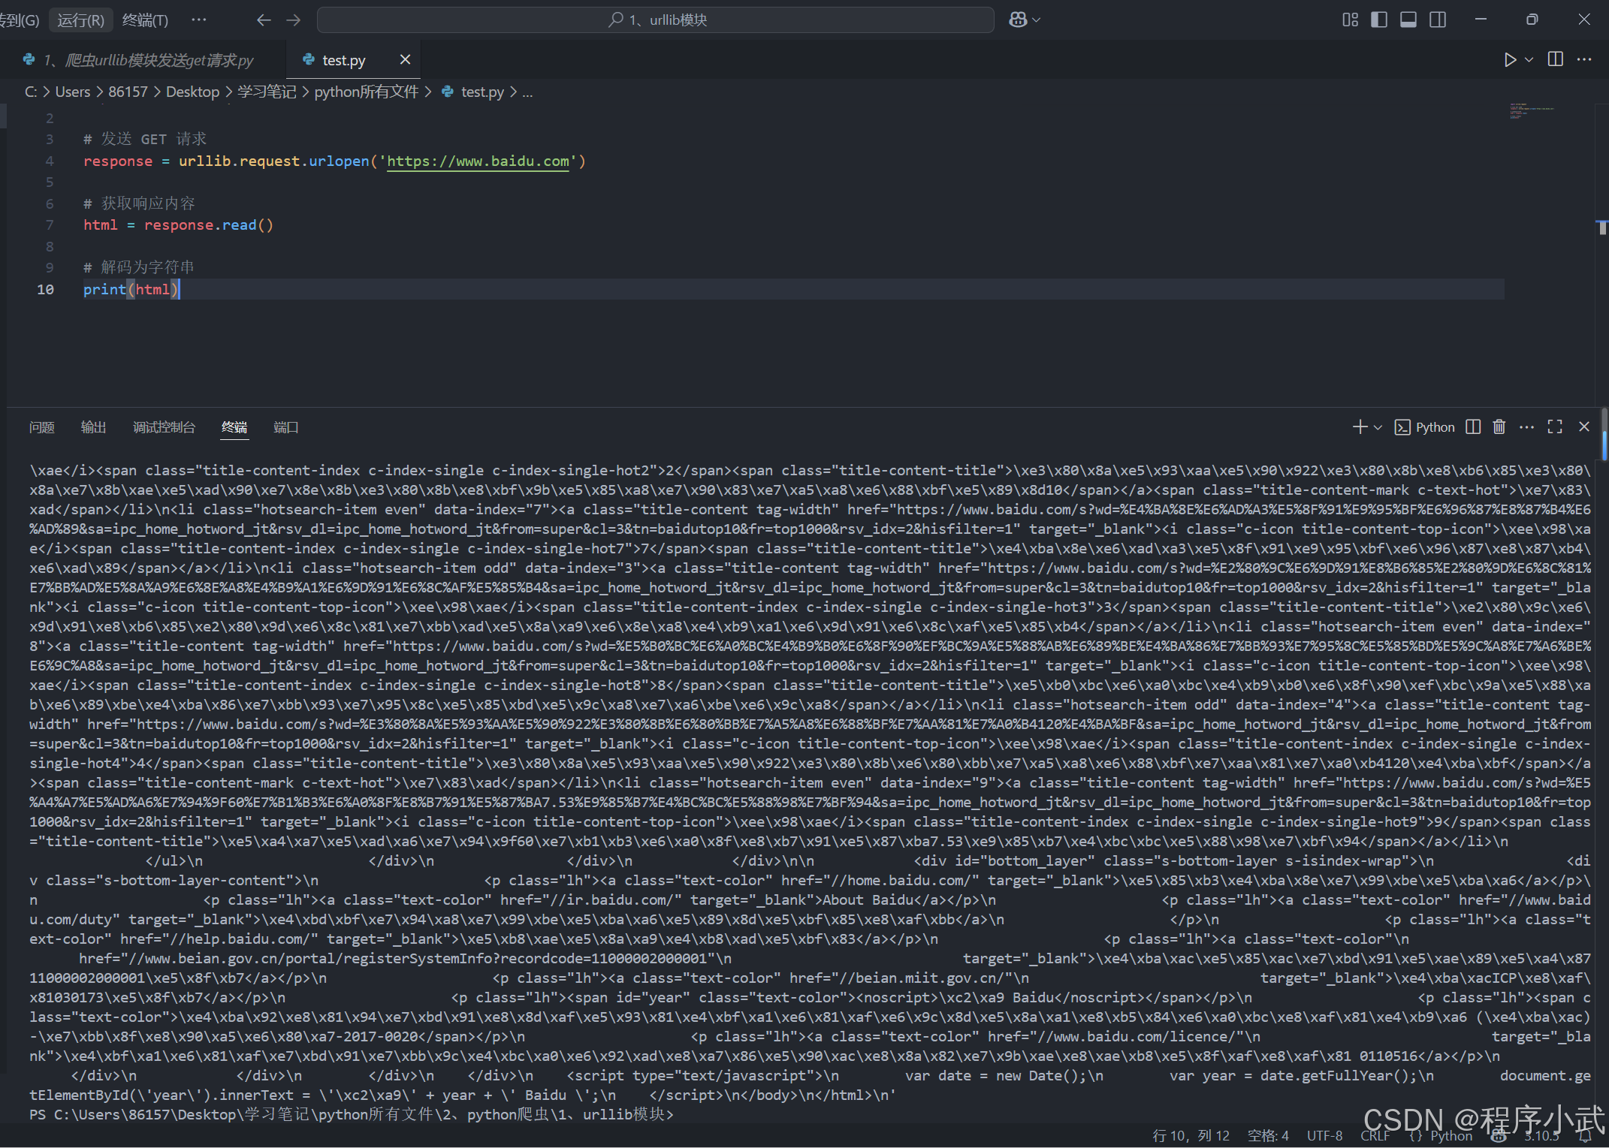Viewport: 1609px width, 1148px height.
Task: Open editor more actions ellipsis
Action: tap(1584, 59)
